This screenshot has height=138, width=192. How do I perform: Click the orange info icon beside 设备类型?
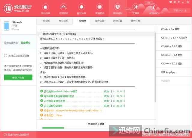(42, 115)
